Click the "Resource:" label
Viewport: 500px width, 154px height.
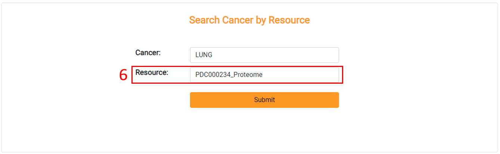pyautogui.click(x=152, y=73)
